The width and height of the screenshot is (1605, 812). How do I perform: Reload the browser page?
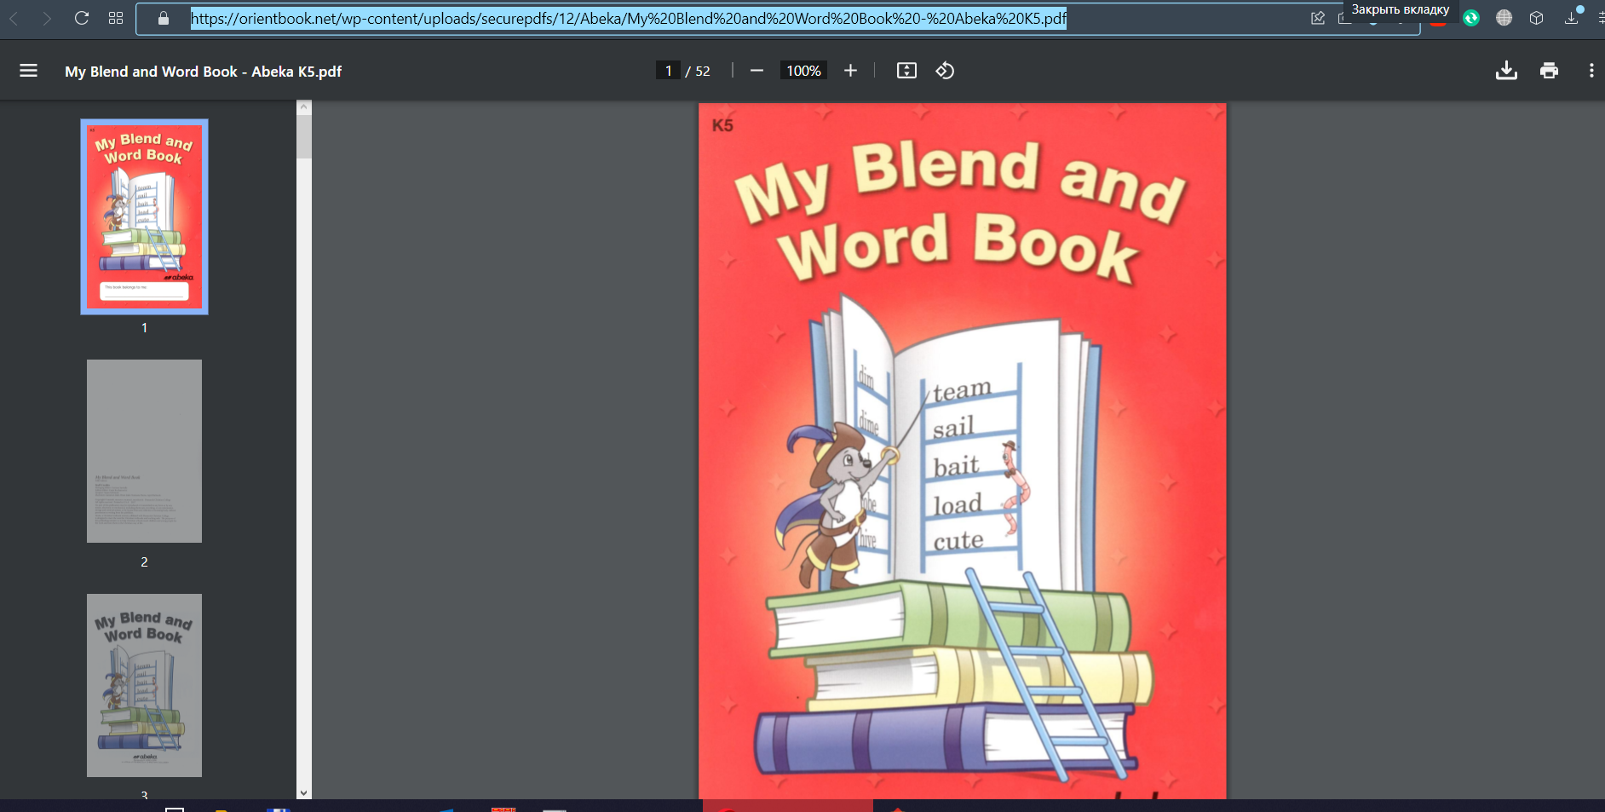pos(82,18)
